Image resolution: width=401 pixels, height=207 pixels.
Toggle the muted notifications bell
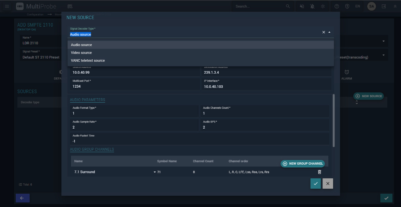point(312,6)
